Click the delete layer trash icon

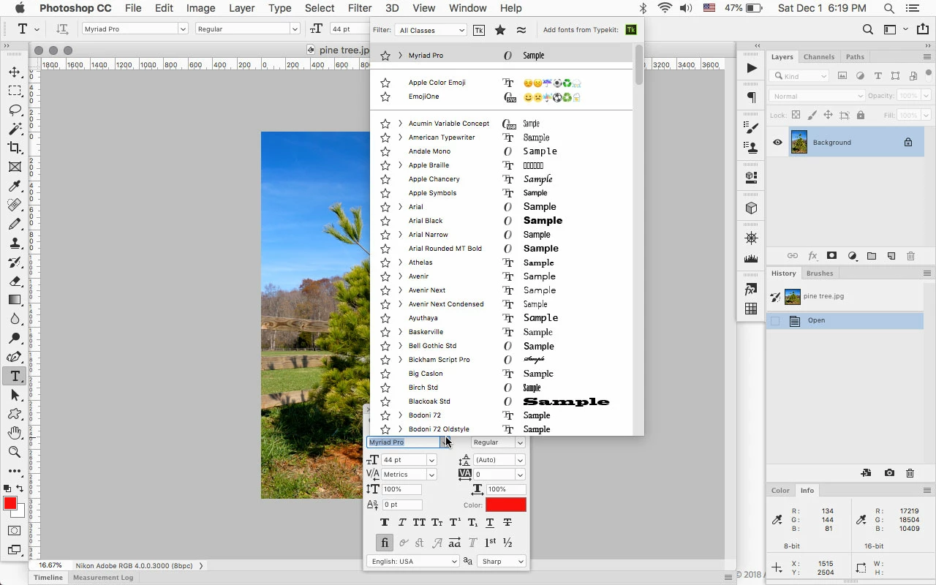[x=910, y=256]
